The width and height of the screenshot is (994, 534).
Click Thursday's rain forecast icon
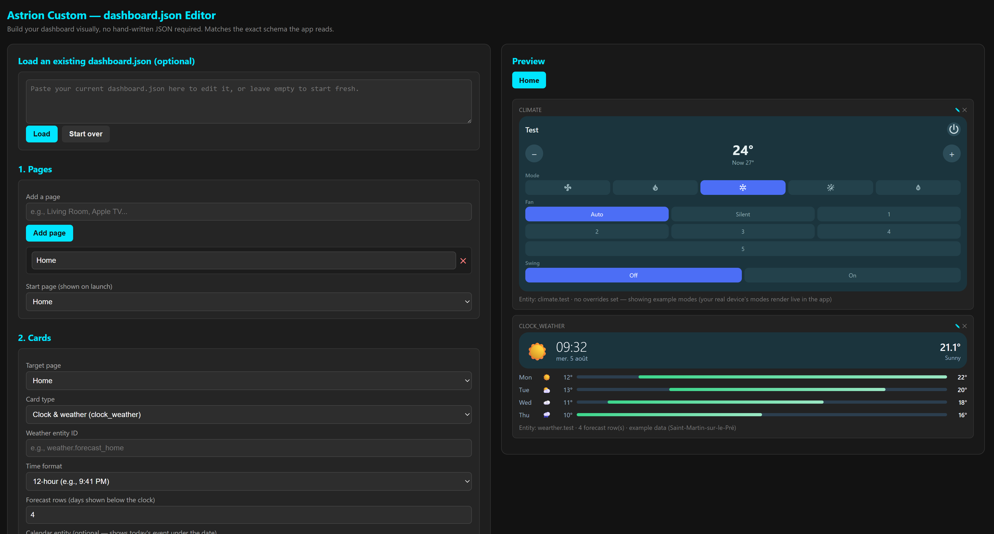[547, 415]
